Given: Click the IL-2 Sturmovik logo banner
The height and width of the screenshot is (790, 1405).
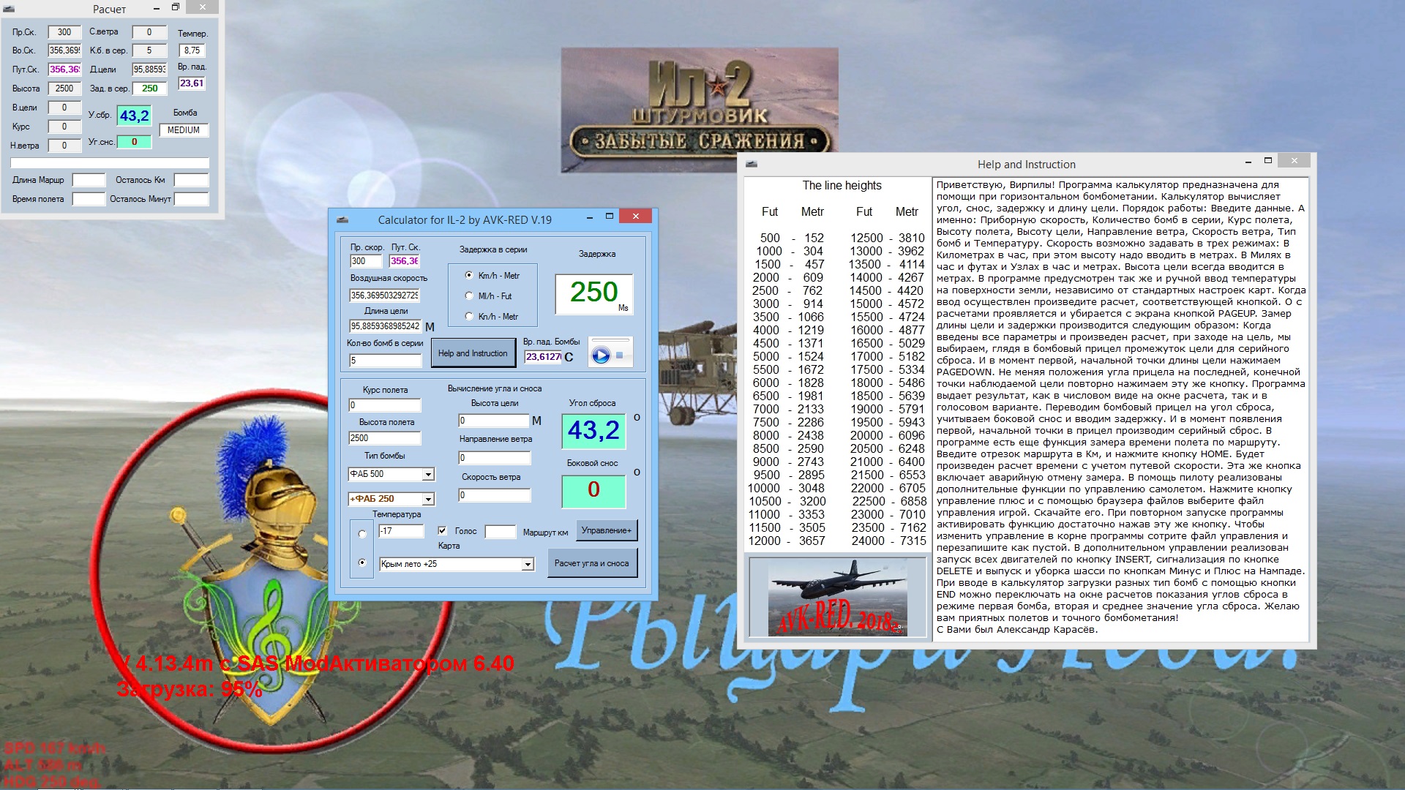Looking at the screenshot, I should coord(699,110).
